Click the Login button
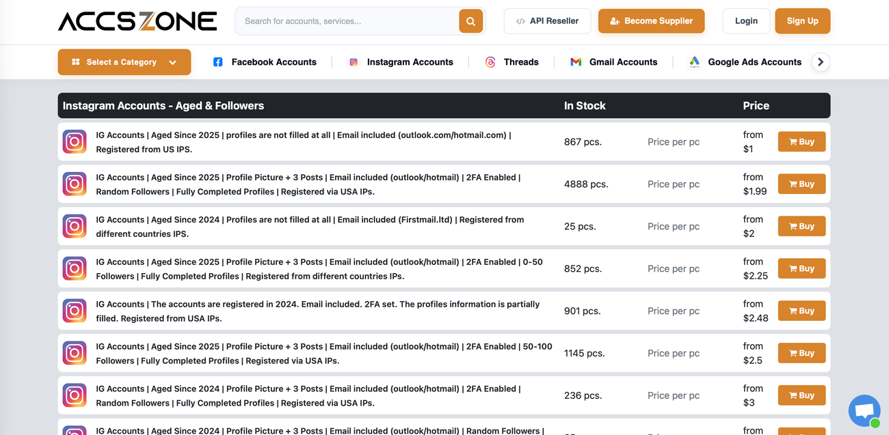Screen dimensions: 889x435 pos(746,21)
